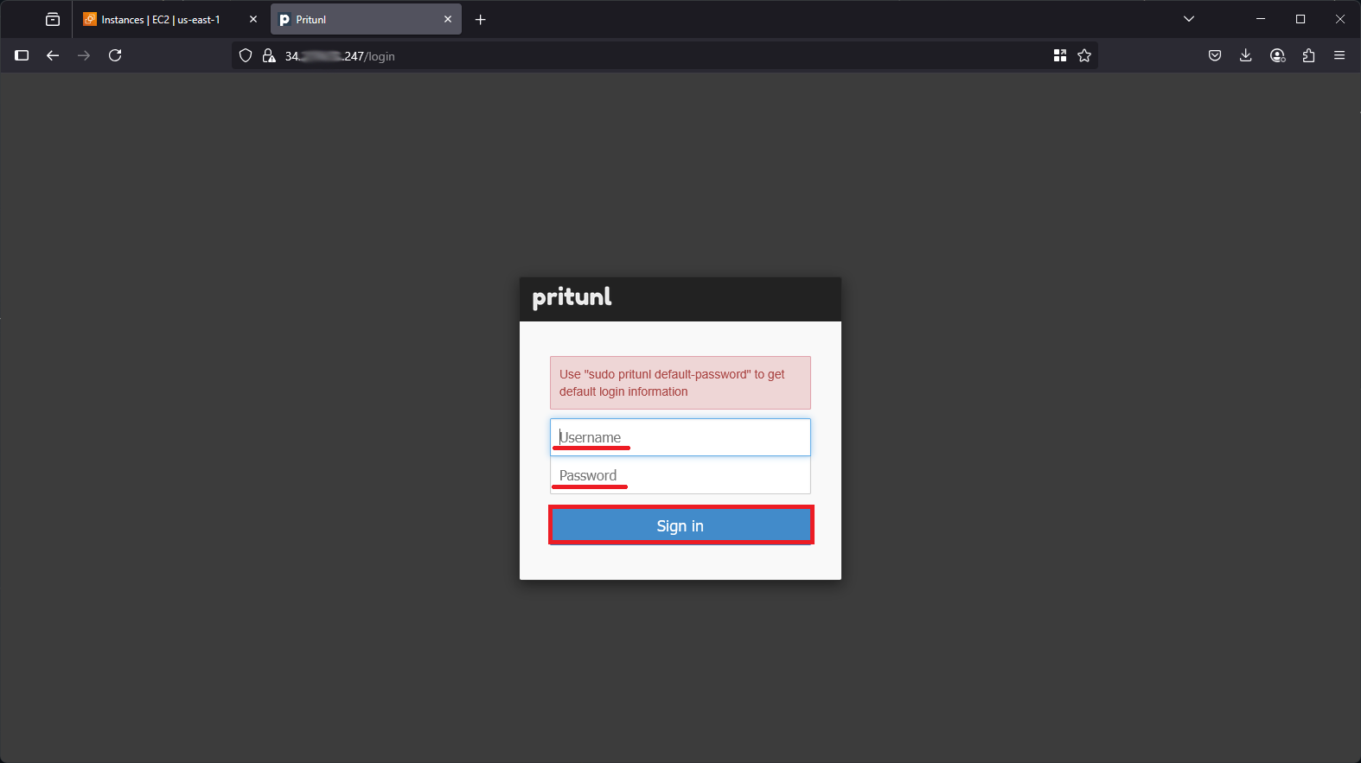The image size is (1361, 763).
Task: Select the Pritunl browser tab
Action: [x=366, y=19]
